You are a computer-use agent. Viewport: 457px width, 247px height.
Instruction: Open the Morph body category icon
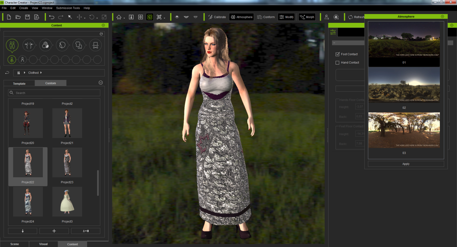coord(29,45)
